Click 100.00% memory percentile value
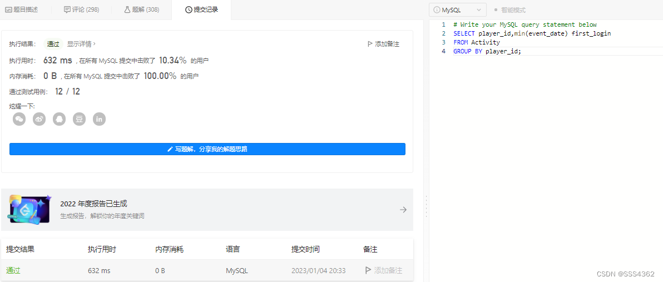The height and width of the screenshot is (282, 663). click(x=160, y=76)
